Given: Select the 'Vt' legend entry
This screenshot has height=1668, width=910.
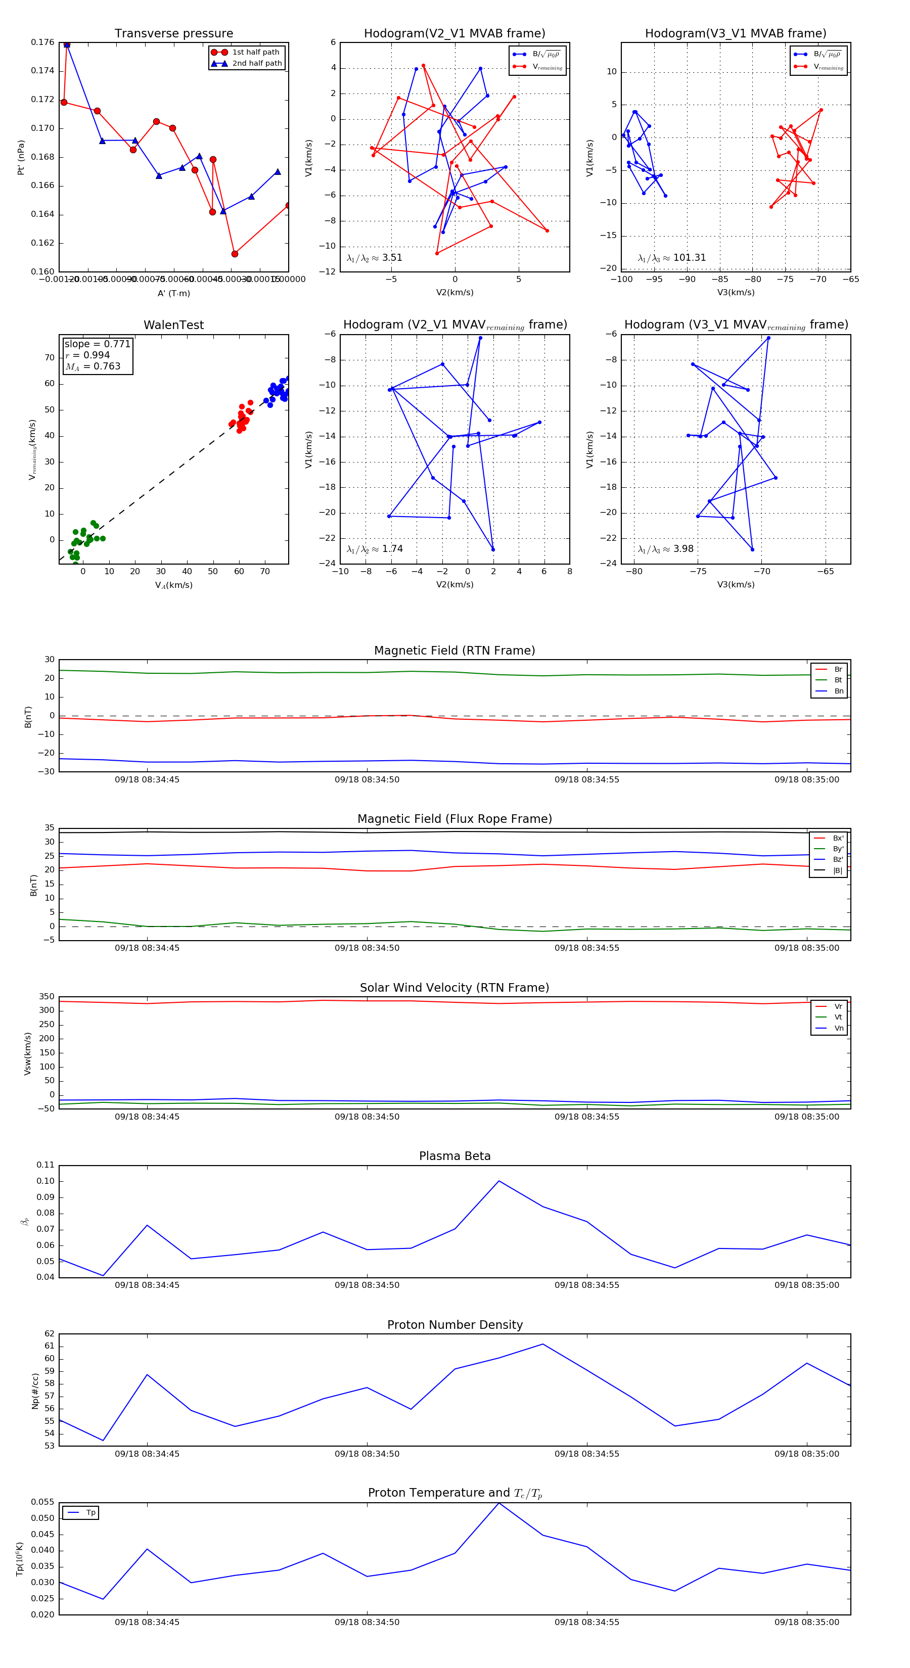Looking at the screenshot, I should pos(829,1017).
